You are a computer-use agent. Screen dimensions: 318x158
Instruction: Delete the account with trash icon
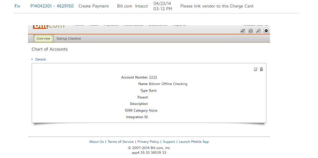pos(261,69)
